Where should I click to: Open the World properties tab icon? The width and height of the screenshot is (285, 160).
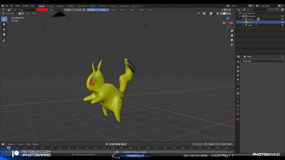click(238, 84)
